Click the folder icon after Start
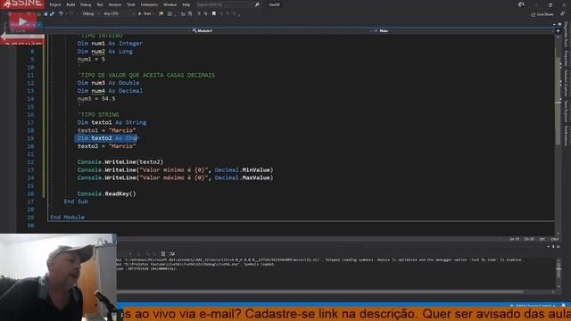Screen dimensions: 571x321 click(161, 14)
